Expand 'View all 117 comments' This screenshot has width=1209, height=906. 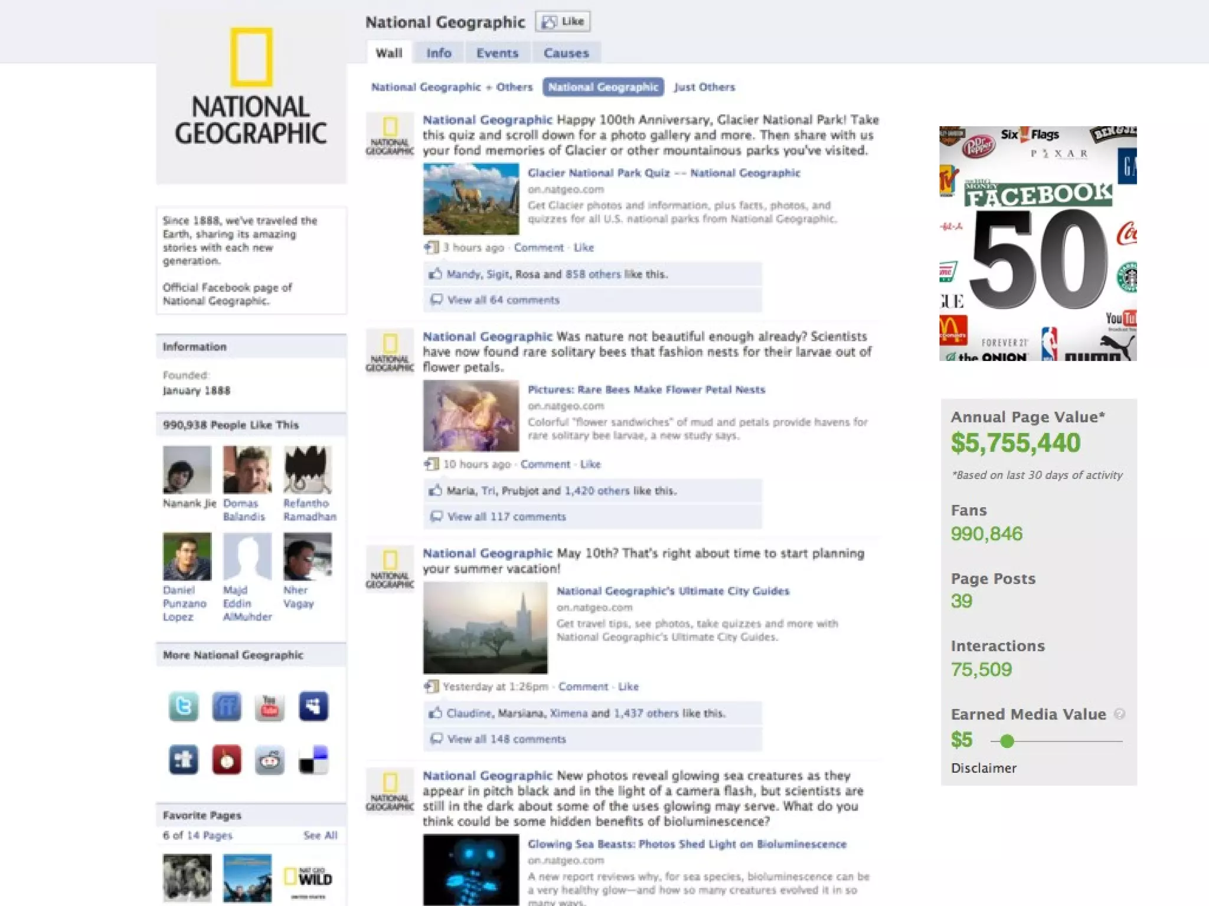point(507,517)
